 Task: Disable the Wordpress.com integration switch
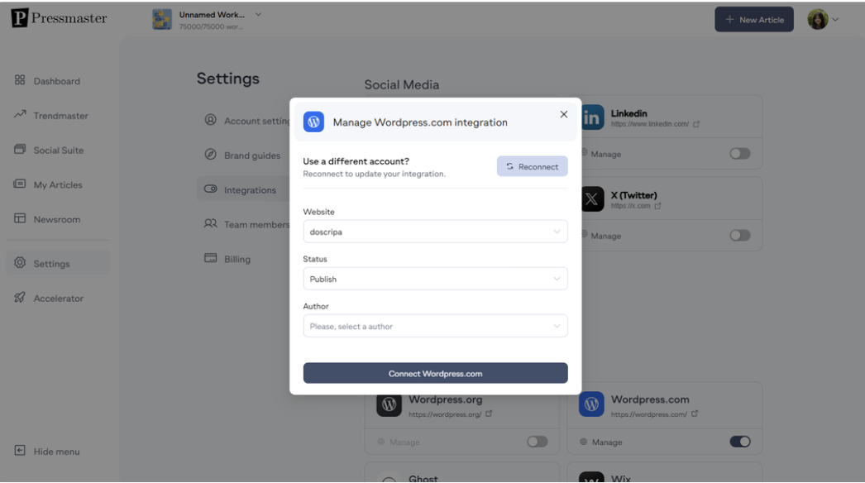coord(740,442)
